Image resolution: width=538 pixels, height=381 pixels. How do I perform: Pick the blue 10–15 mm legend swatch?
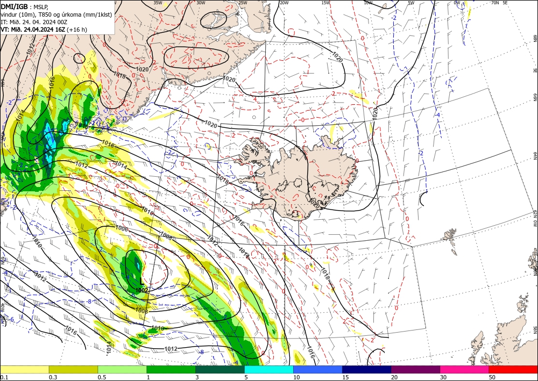click(318, 369)
